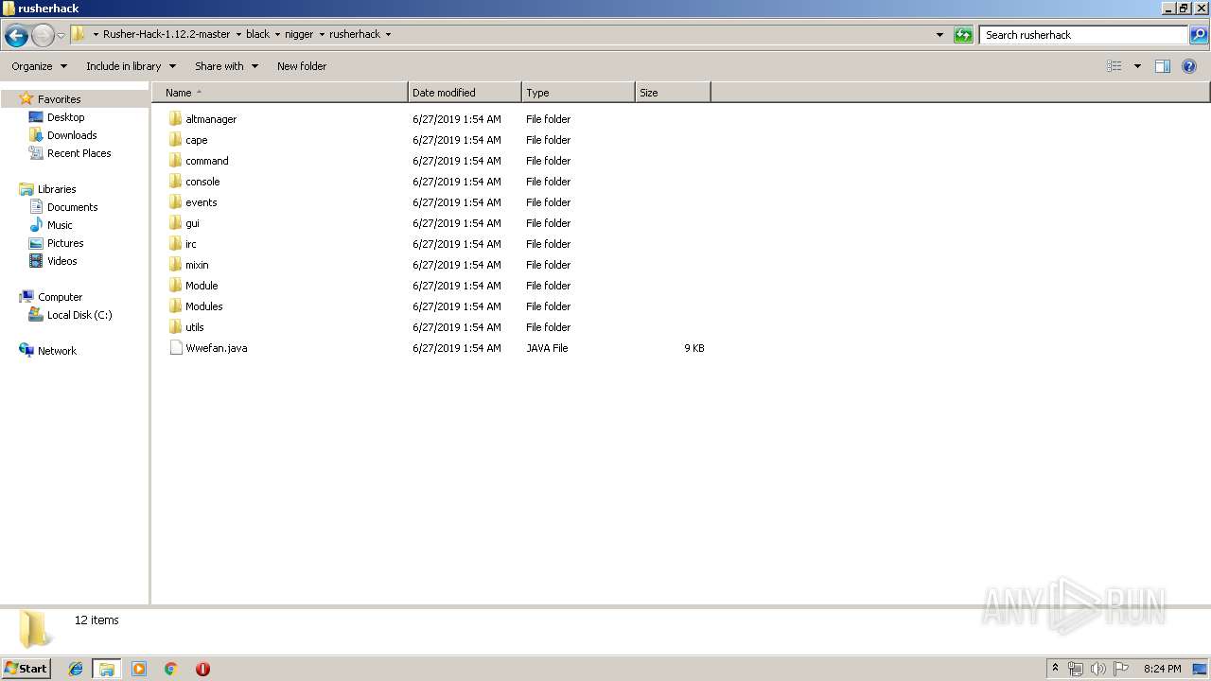
Task: Open the Include in library dropdown
Action: (x=131, y=66)
